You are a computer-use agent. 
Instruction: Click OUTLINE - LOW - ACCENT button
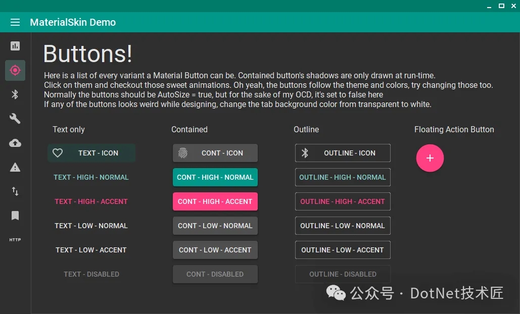pos(343,250)
